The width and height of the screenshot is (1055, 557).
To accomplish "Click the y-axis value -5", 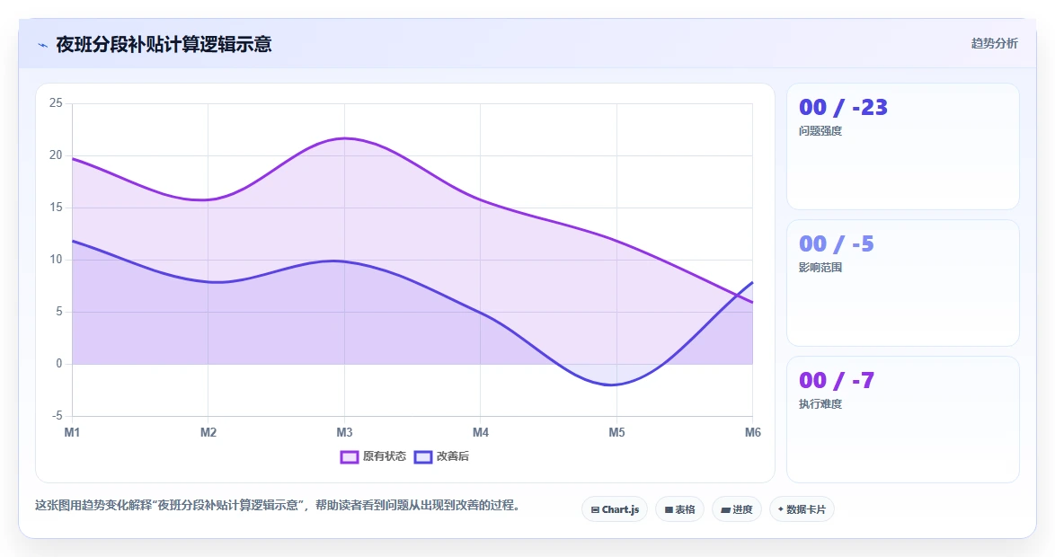I will [x=58, y=416].
